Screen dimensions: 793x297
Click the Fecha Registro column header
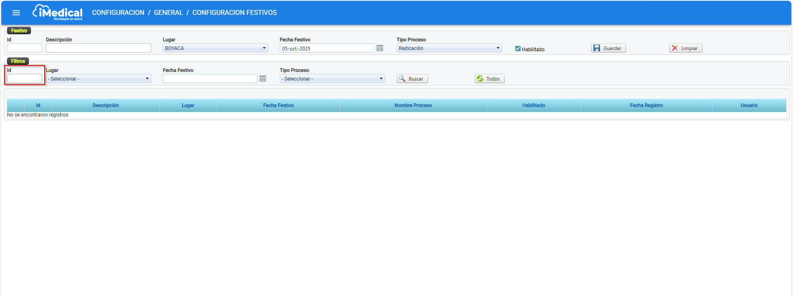[646, 105]
